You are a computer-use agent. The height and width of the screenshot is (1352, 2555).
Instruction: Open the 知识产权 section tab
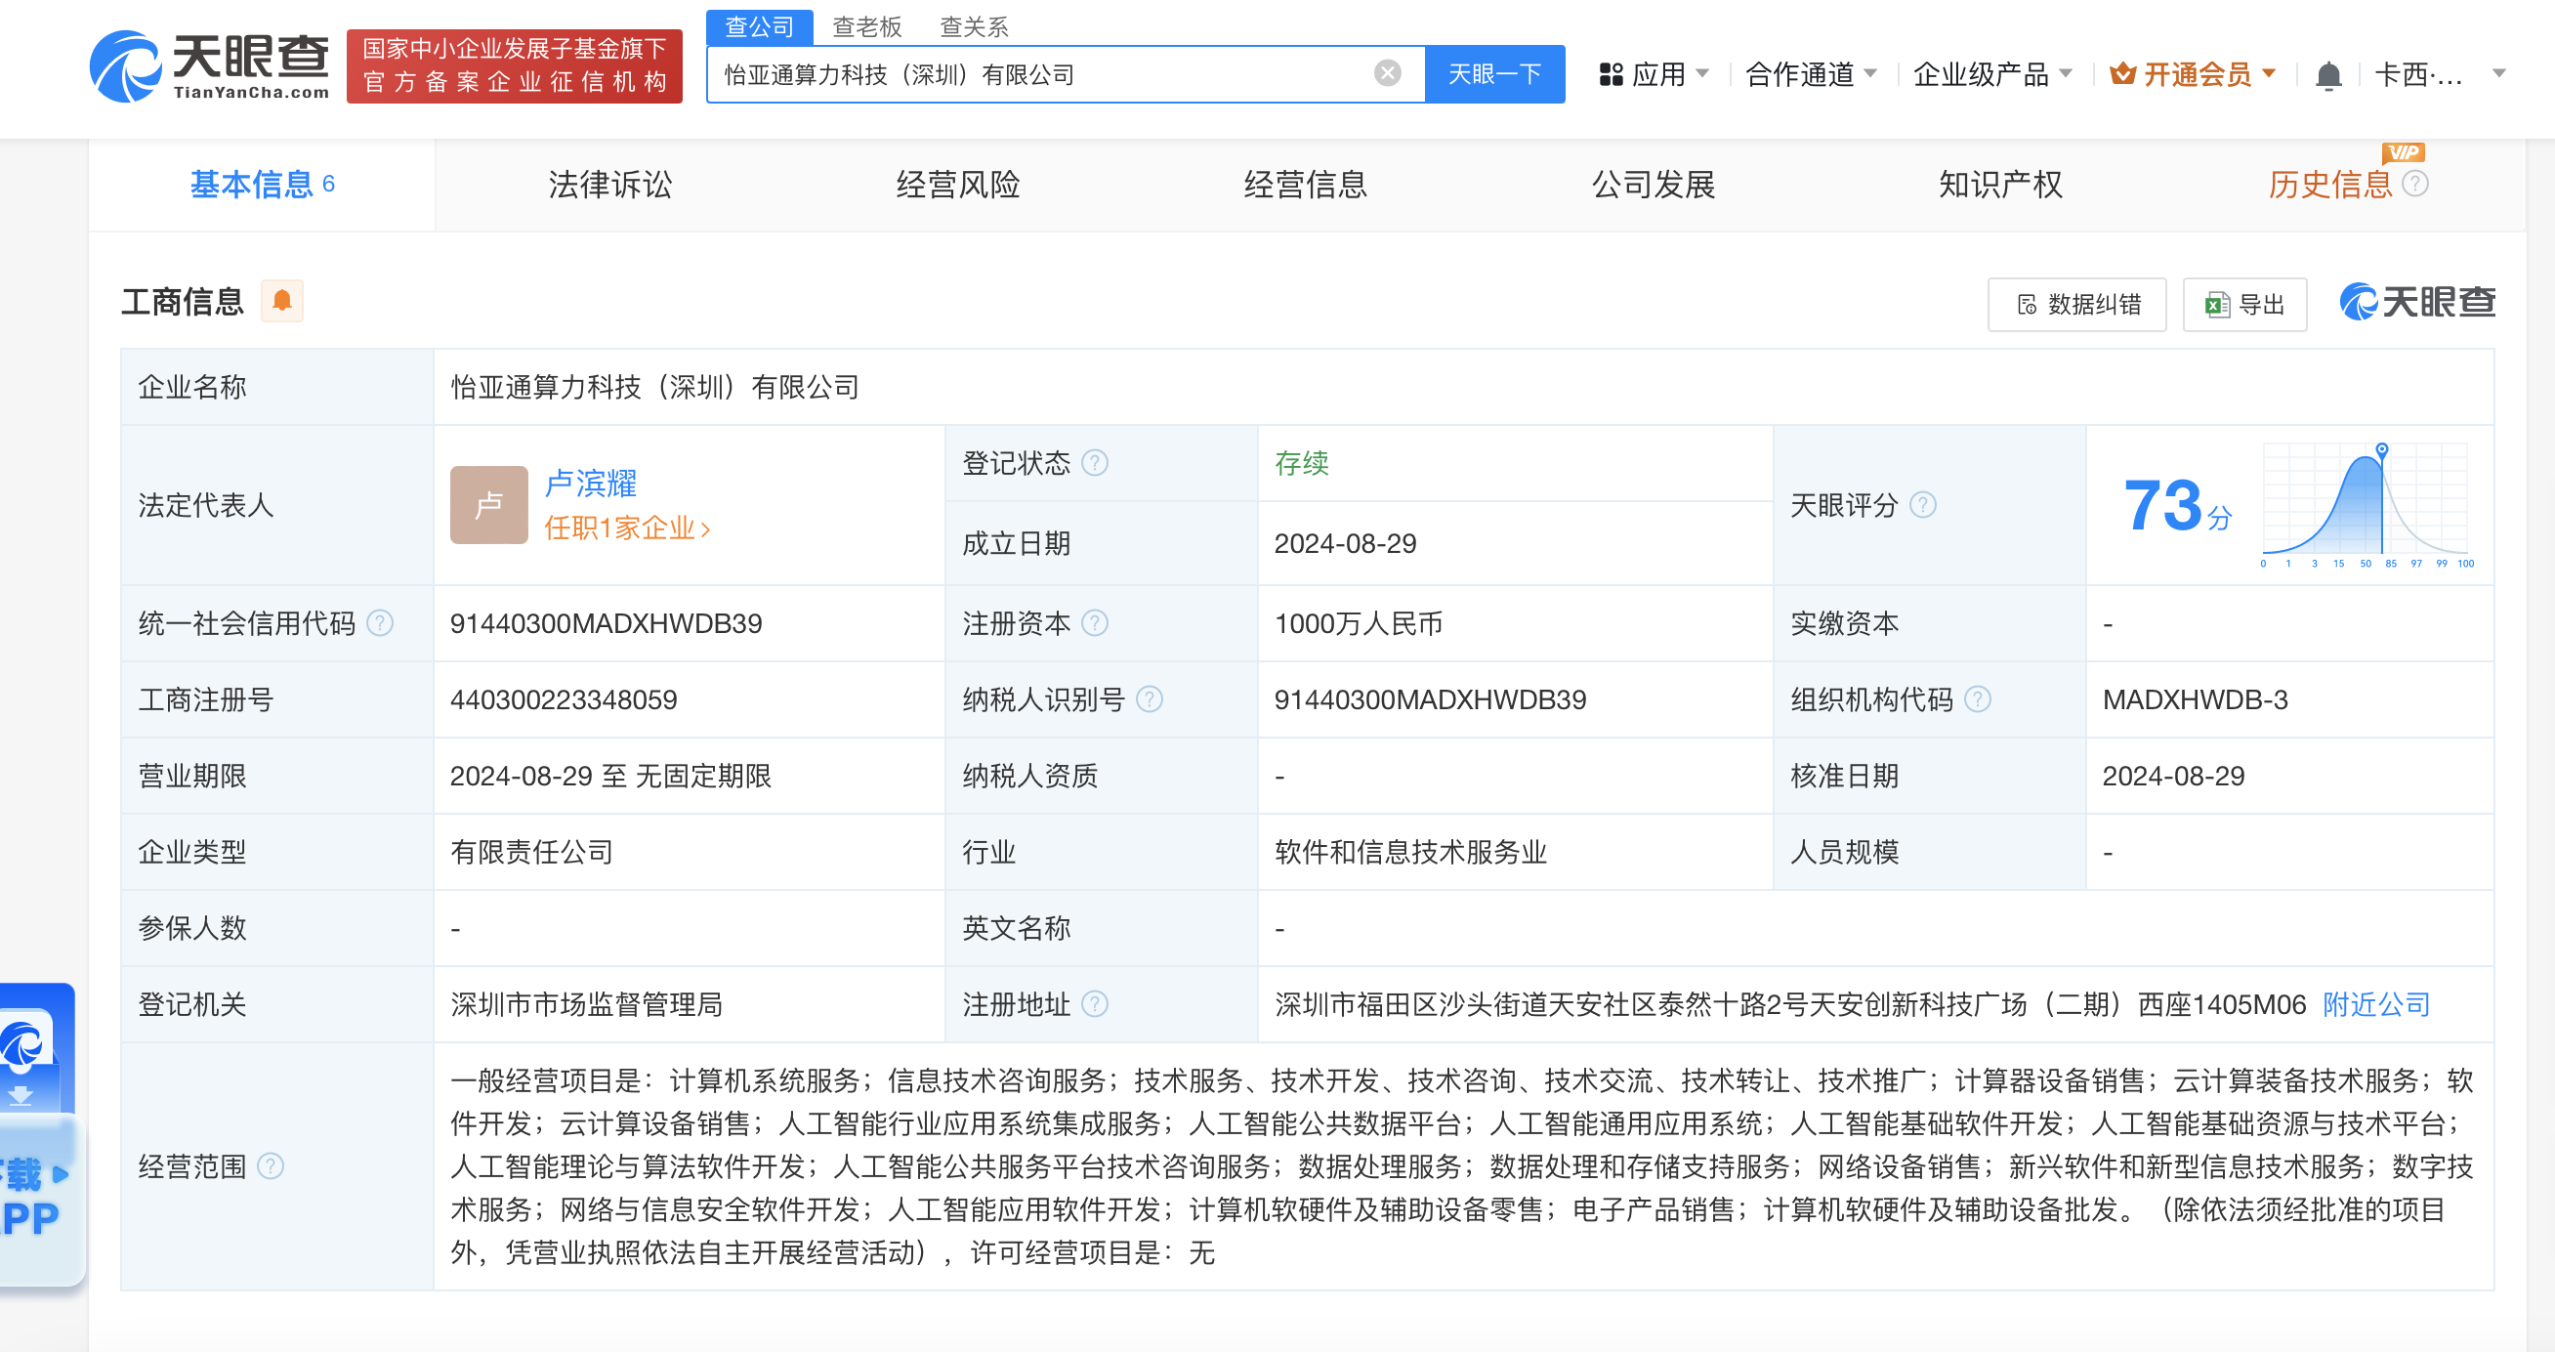[x=1999, y=185]
